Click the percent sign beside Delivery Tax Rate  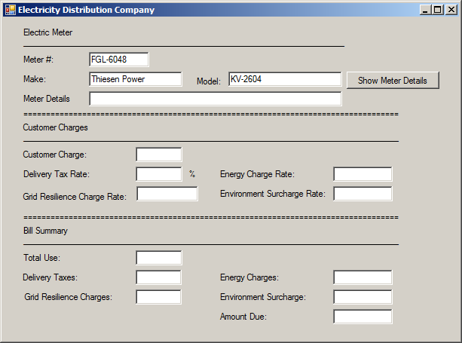(192, 174)
